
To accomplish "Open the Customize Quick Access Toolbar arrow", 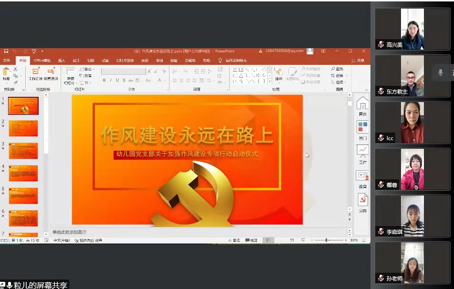I will point(42,51).
